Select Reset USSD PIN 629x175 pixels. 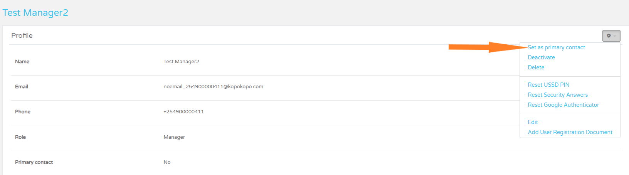pyautogui.click(x=548, y=85)
